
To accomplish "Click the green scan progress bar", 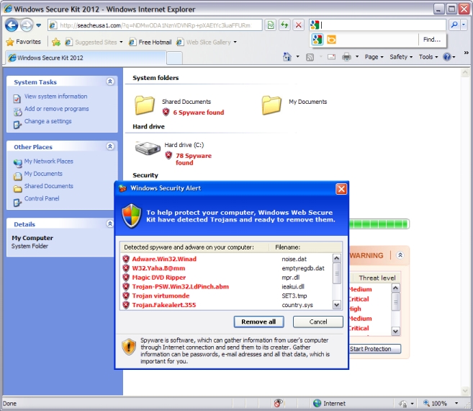I will pyautogui.click(x=379, y=224).
